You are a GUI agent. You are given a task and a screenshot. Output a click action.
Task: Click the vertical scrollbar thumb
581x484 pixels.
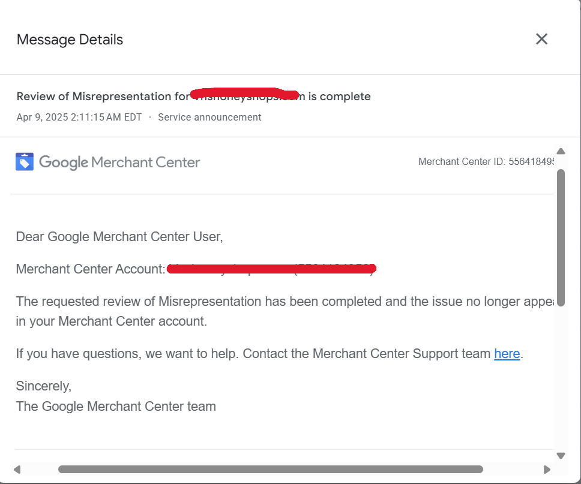[561, 237]
